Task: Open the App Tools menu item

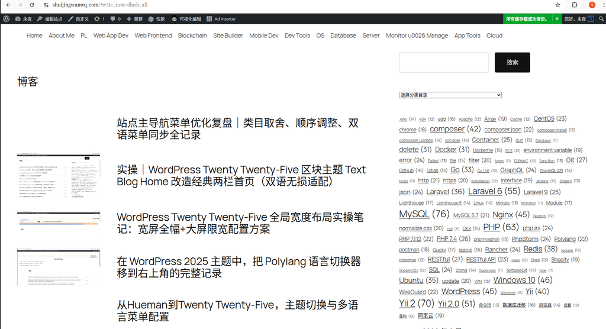Action: 468,36
